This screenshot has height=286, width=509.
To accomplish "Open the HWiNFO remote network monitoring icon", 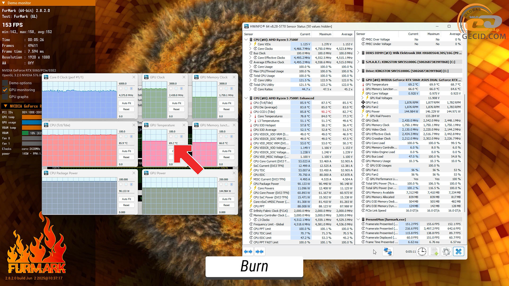I will pos(388,252).
